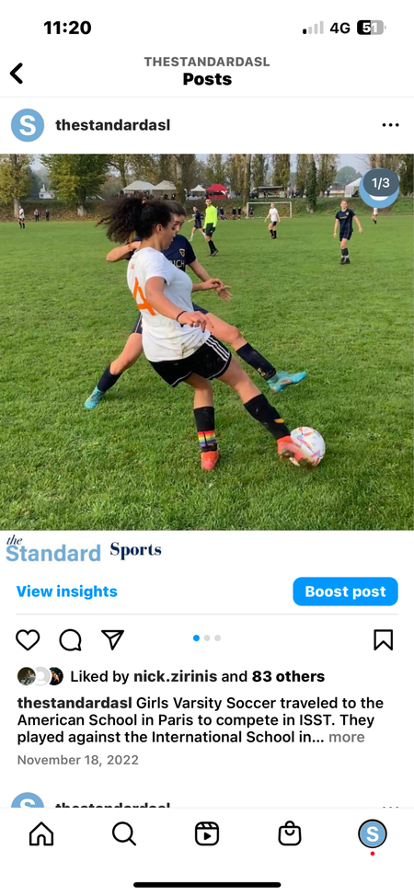Image resolution: width=414 pixels, height=896 pixels.
Task: Open the three-dot post options menu
Action: [390, 125]
